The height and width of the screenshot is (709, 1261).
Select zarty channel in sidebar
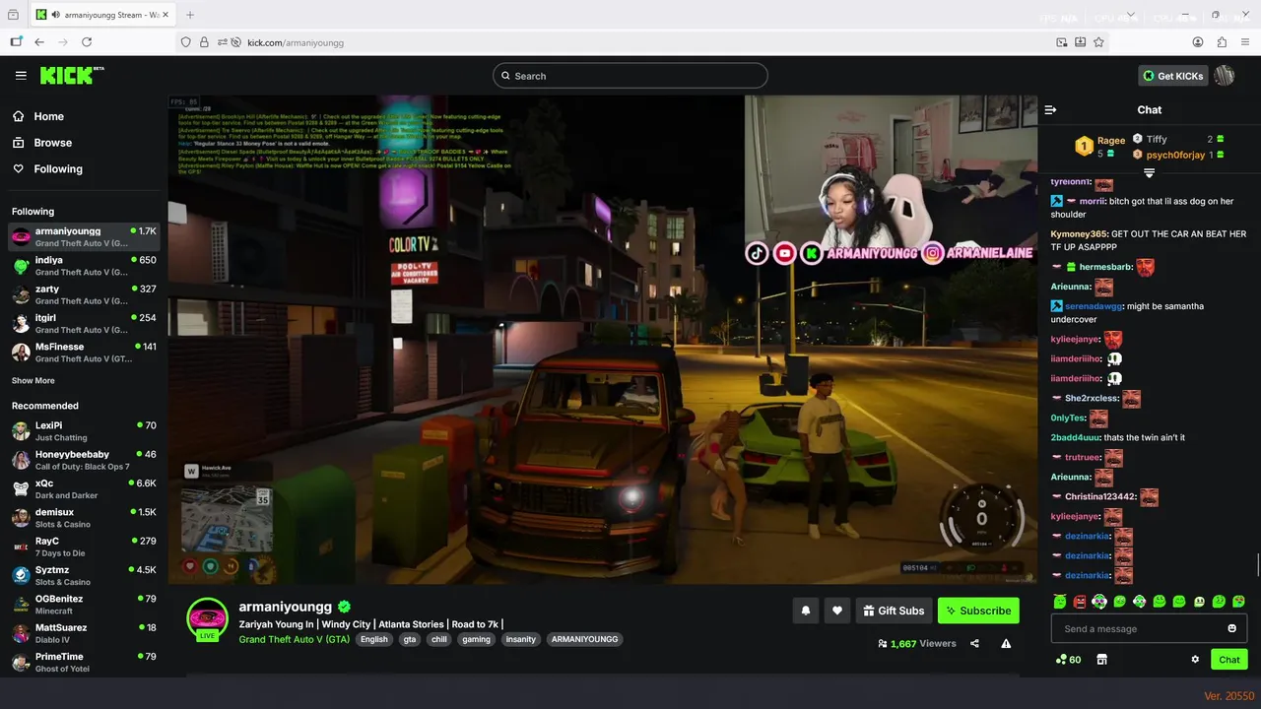click(x=84, y=294)
